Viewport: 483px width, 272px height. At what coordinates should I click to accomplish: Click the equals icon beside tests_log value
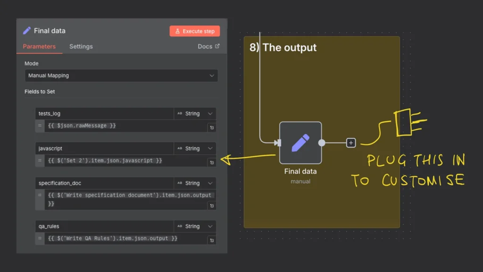point(40,126)
